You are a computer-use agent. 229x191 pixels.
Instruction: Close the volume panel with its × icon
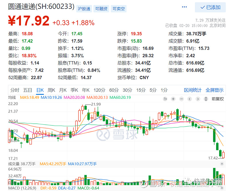click(x=222, y=164)
